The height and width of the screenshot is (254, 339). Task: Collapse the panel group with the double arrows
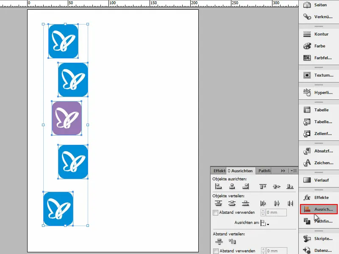283,170
